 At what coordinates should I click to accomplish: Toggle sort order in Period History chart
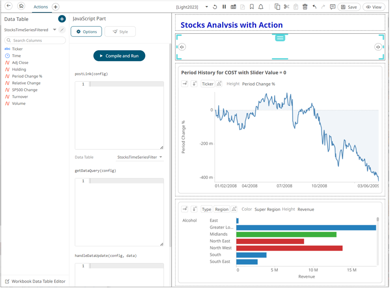point(194,84)
